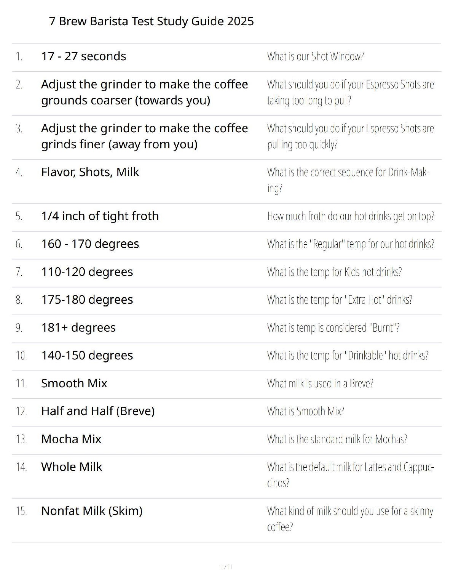Image resolution: width=453 pixels, height=587 pixels.
Task: Click the answer about making grounds coarser
Action: tap(144, 92)
